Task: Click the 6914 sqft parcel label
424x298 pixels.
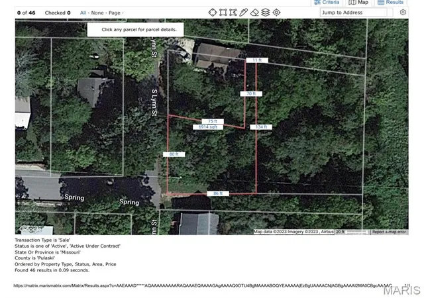Action: 208,127
